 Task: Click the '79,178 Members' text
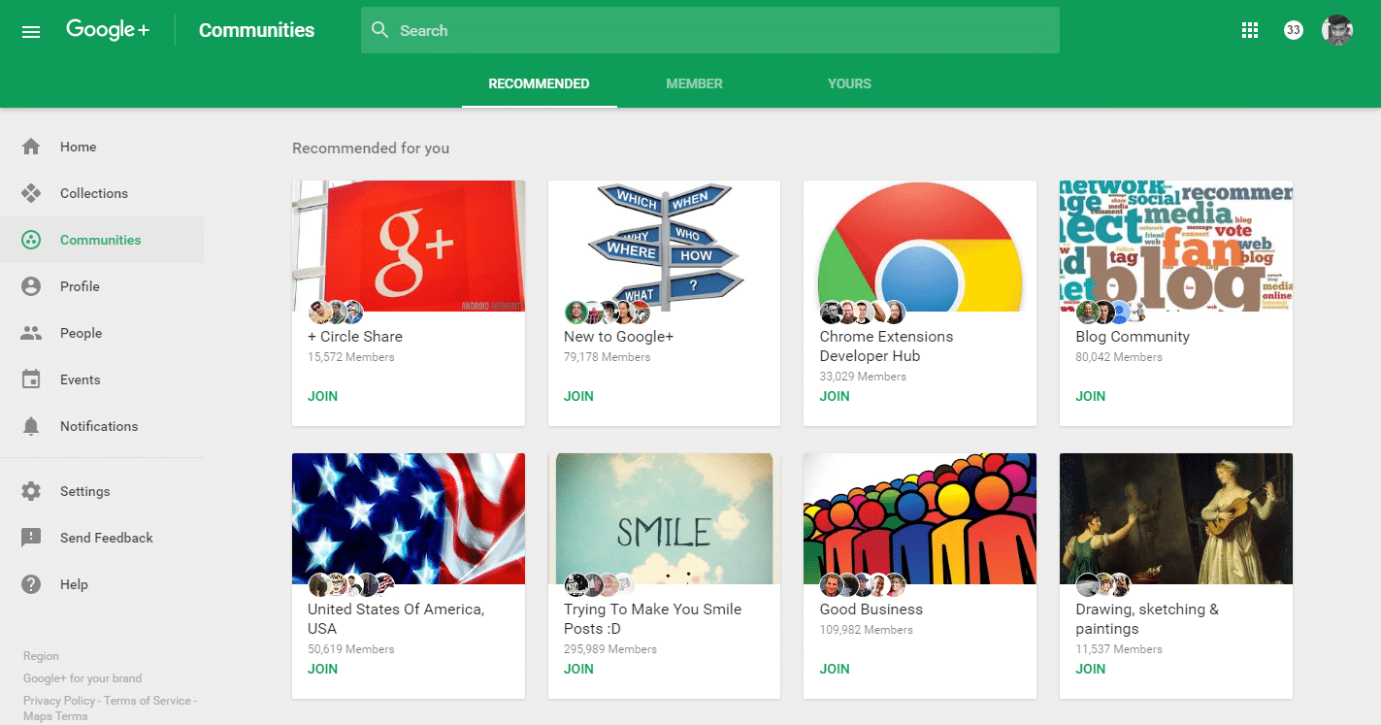[608, 357]
